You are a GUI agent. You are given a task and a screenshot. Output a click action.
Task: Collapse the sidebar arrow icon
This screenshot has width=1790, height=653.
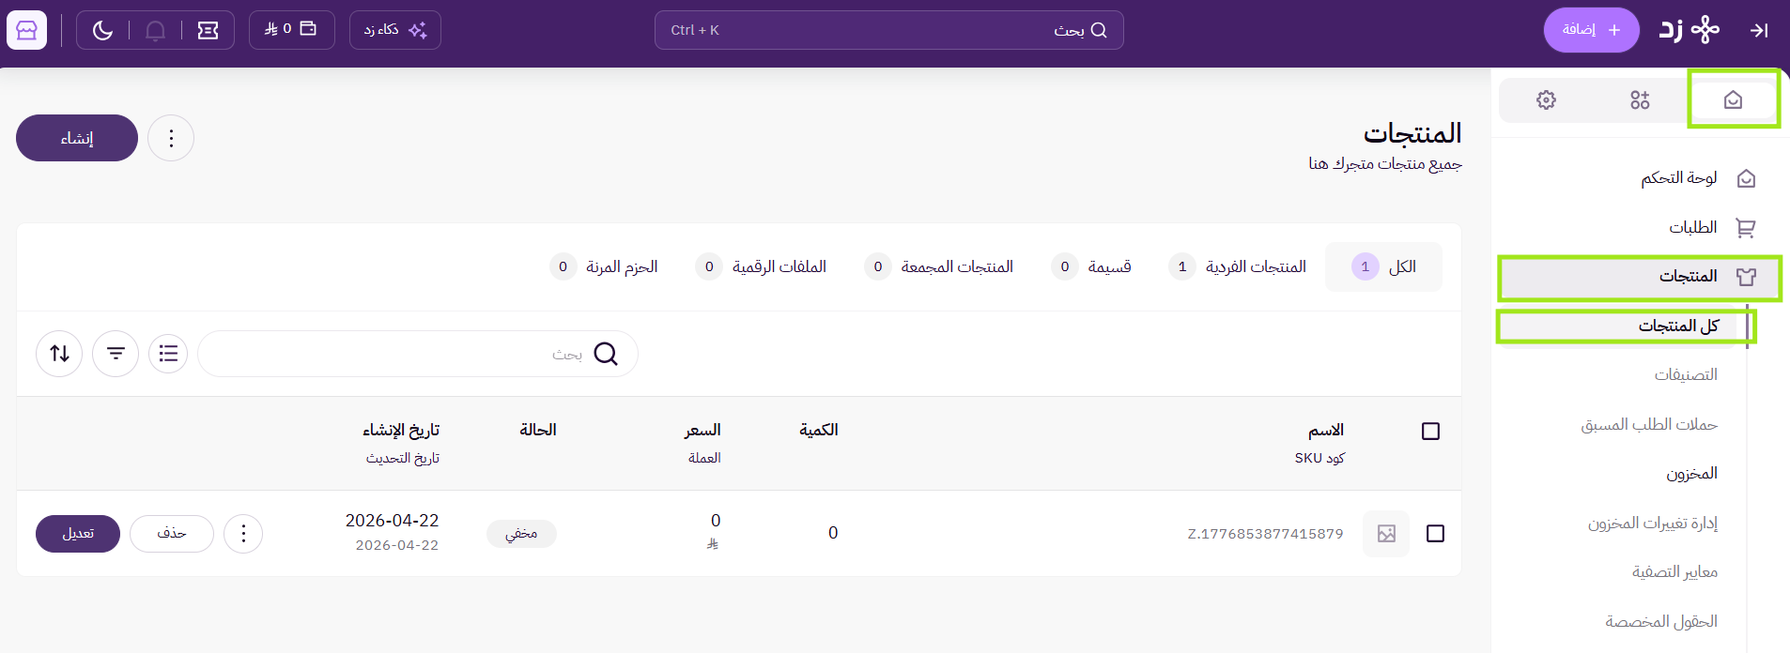[1759, 30]
